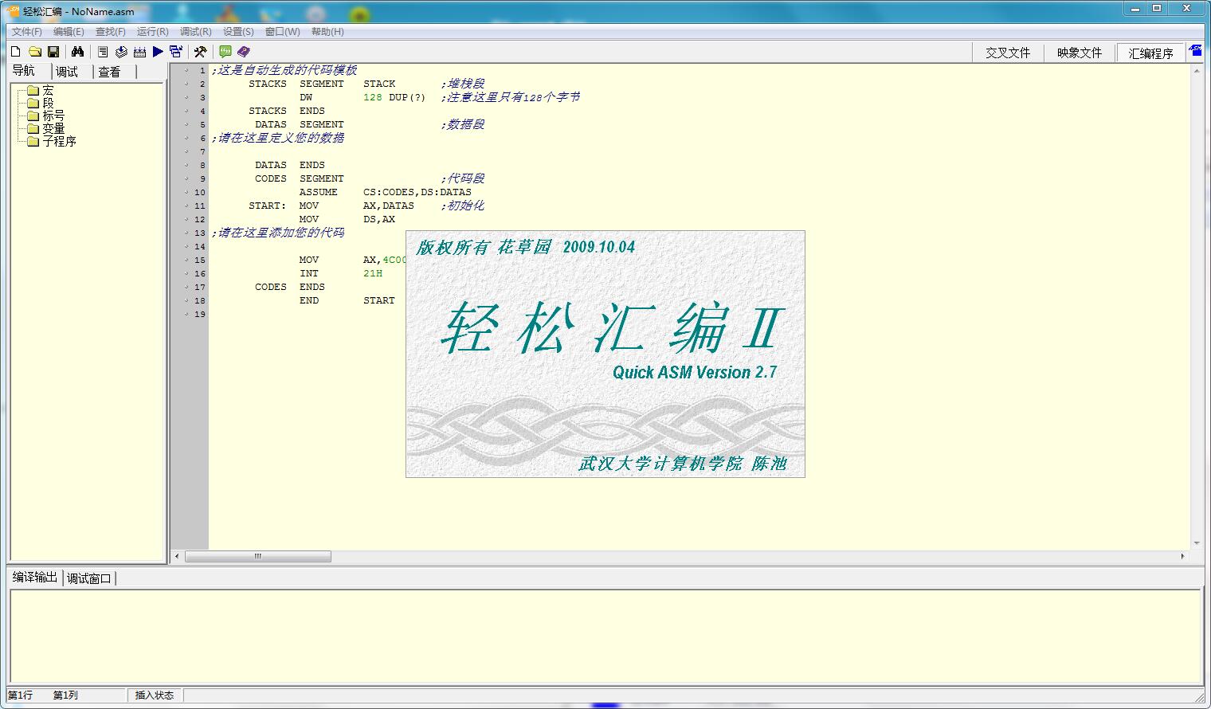Click the 第1列 status bar entry
1211x709 pixels.
pos(65,695)
